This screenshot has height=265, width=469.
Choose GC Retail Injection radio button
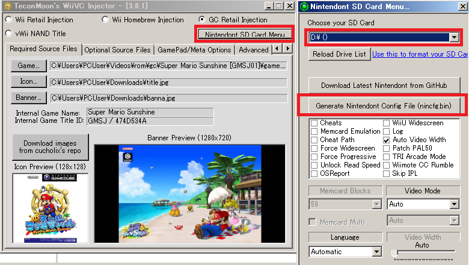pyautogui.click(x=202, y=19)
